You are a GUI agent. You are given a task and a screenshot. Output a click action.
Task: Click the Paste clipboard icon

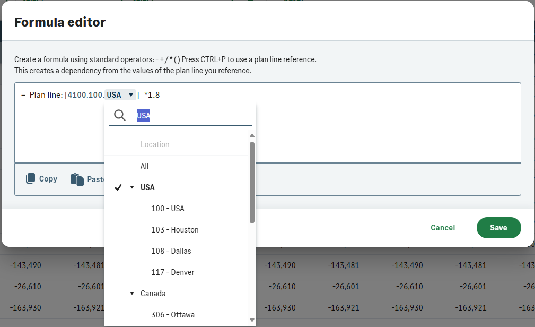pos(77,179)
